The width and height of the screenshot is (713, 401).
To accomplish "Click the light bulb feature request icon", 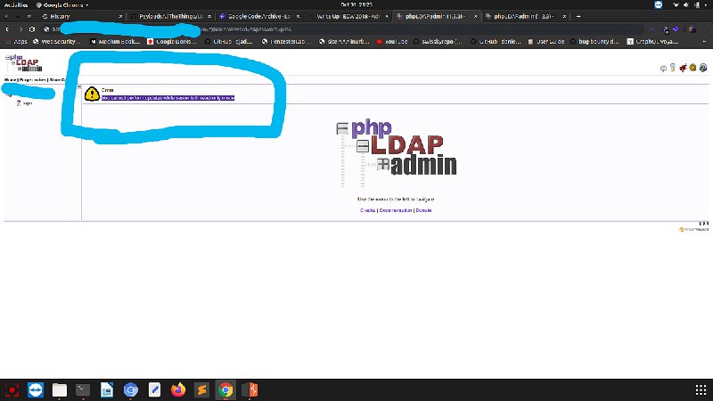I will [x=673, y=68].
